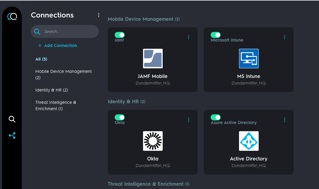Click the Okta sunburst logo

point(153,141)
